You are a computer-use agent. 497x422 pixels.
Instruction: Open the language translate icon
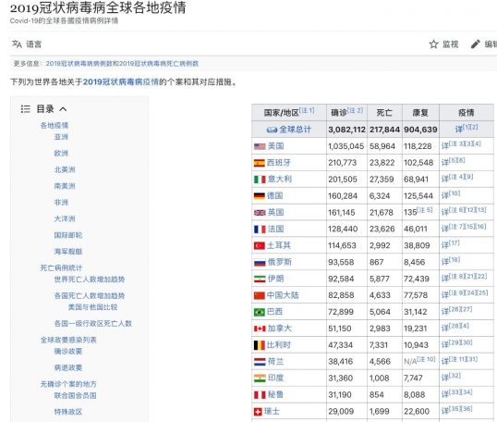click(17, 44)
